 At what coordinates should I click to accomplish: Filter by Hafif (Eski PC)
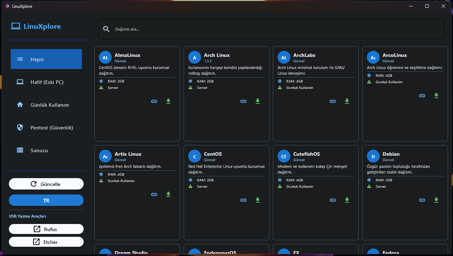pyautogui.click(x=46, y=82)
